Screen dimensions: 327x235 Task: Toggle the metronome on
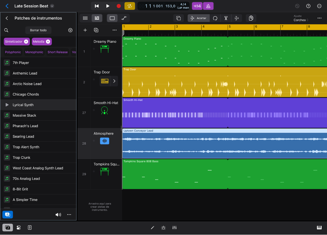[x=208, y=6]
